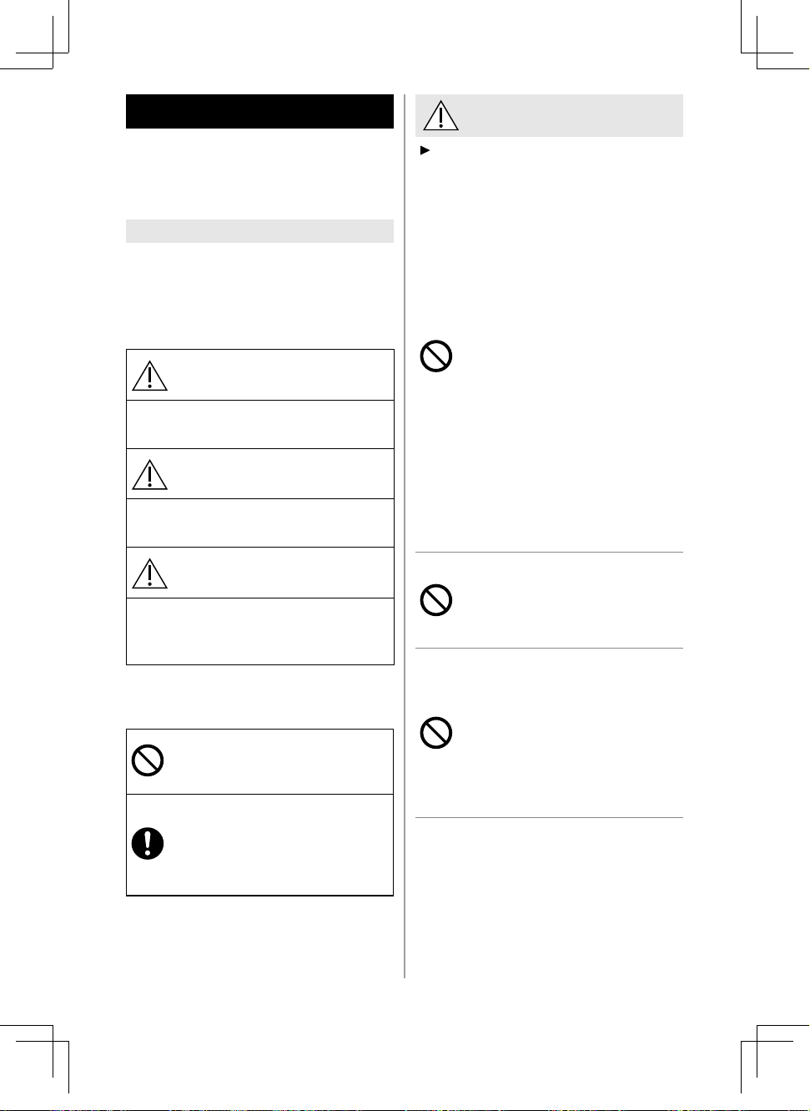Image resolution: width=810 pixels, height=1111 pixels.
Task: Click the topmost warning triangle in the left table
Action: [x=149, y=375]
